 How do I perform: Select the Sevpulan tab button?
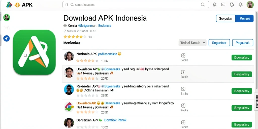[x=225, y=18]
